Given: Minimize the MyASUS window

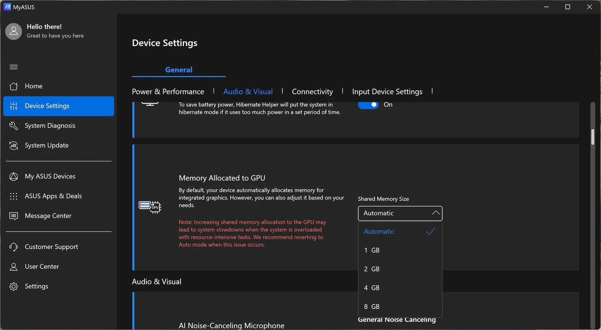Looking at the screenshot, I should point(546,7).
